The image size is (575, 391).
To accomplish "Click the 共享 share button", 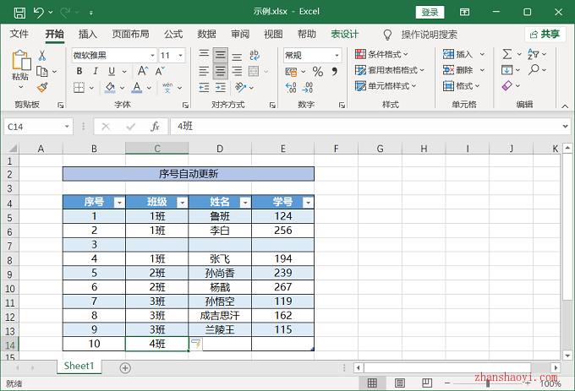I will click(x=545, y=34).
